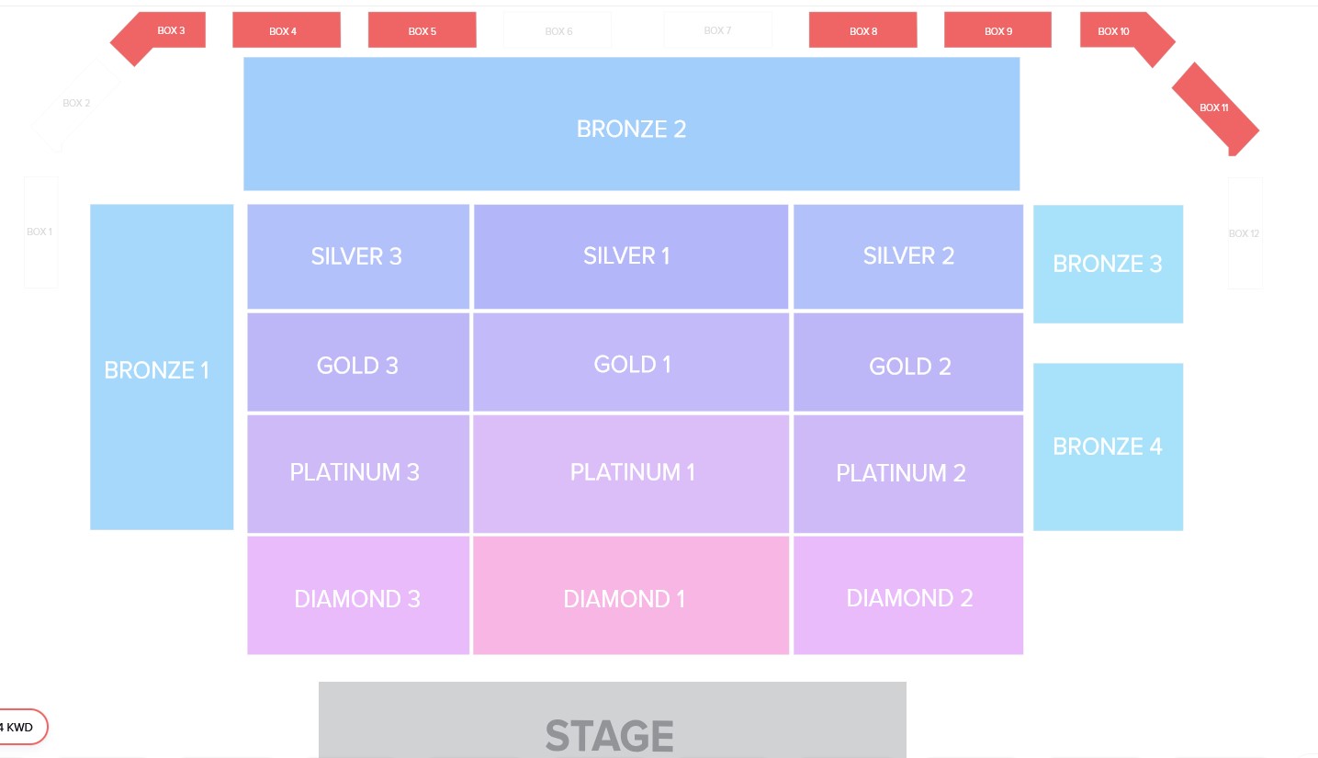1318x758 pixels.
Task: Select the GOLD 1 seating section
Action: (631, 364)
